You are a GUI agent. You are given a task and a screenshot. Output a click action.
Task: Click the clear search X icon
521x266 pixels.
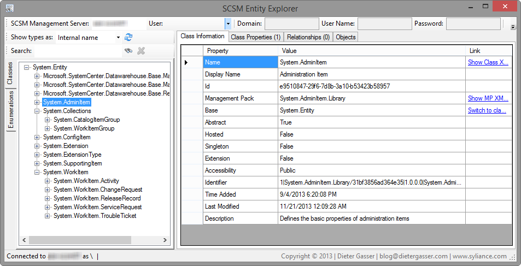coord(141,51)
